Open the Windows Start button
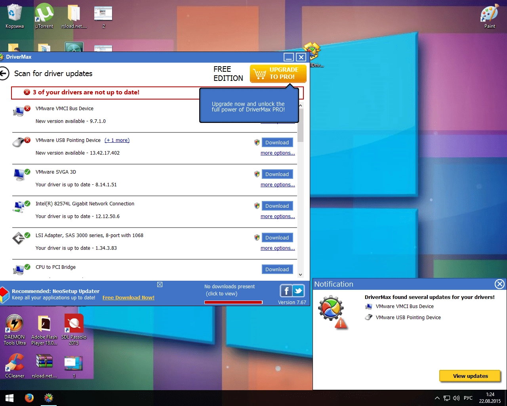 pos(10,398)
